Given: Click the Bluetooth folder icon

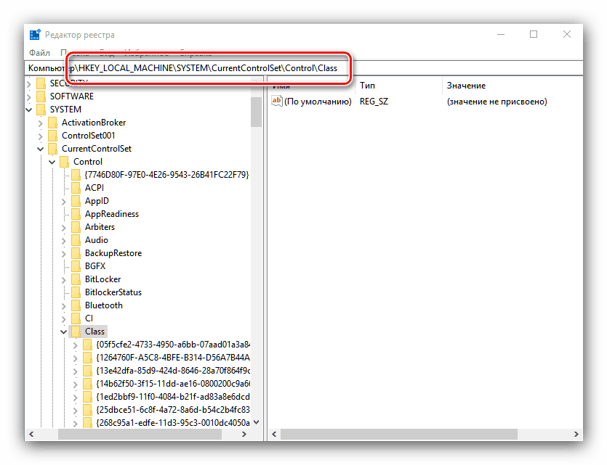Looking at the screenshot, I should (x=76, y=305).
